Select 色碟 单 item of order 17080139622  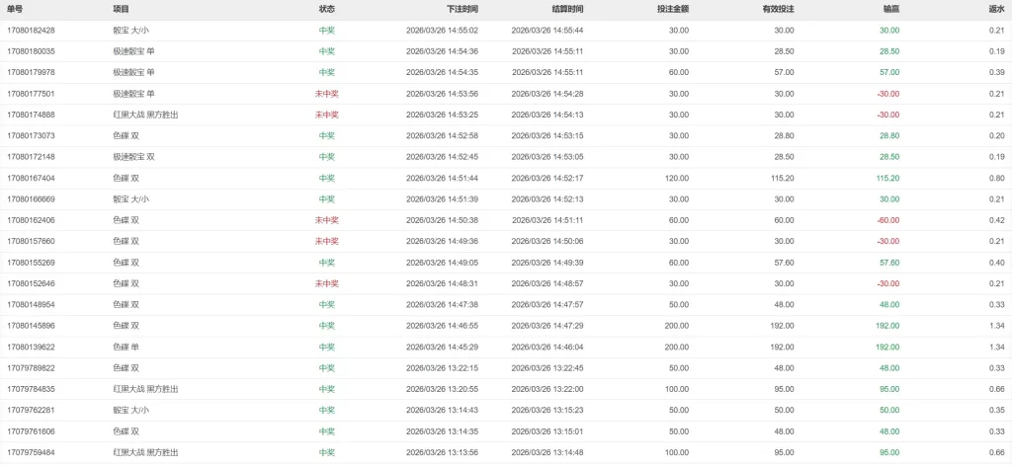click(126, 348)
